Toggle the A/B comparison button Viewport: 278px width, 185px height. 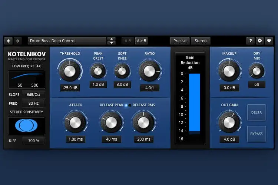point(128,41)
